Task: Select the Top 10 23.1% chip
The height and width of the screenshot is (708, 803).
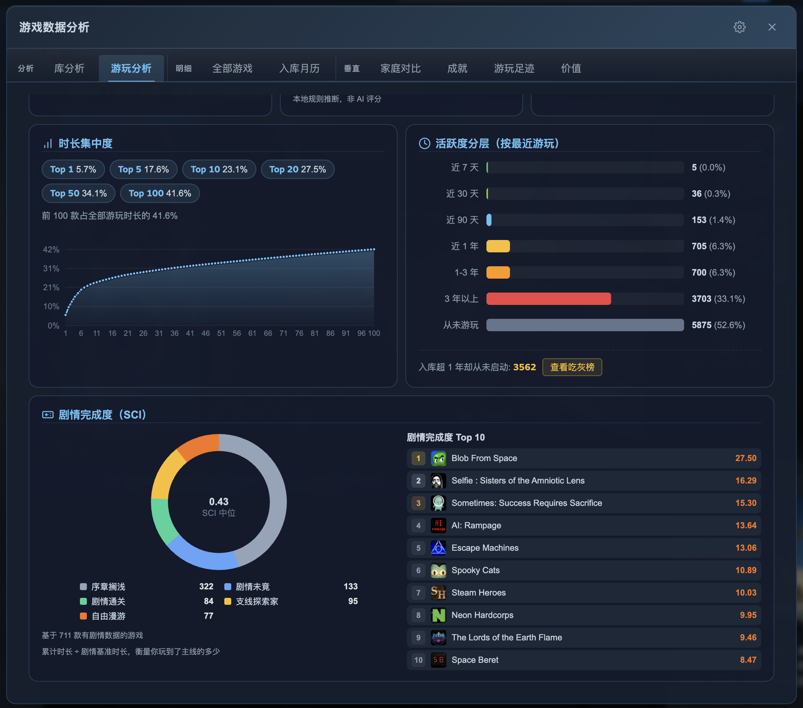Action: pyautogui.click(x=219, y=170)
